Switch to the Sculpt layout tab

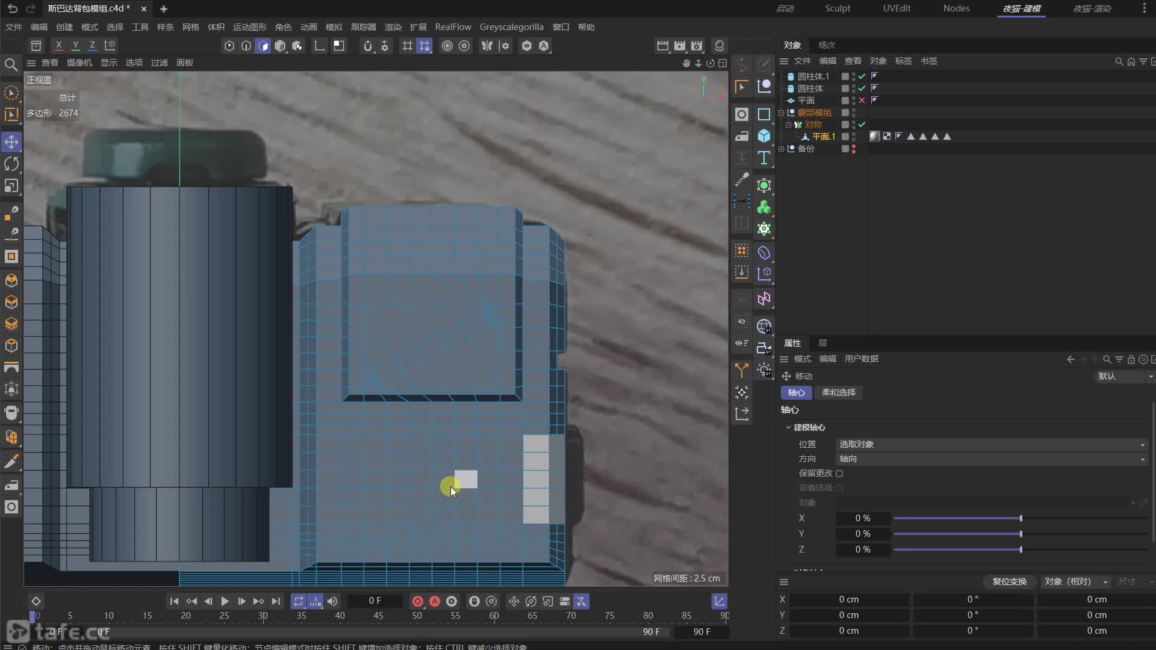pos(837,8)
